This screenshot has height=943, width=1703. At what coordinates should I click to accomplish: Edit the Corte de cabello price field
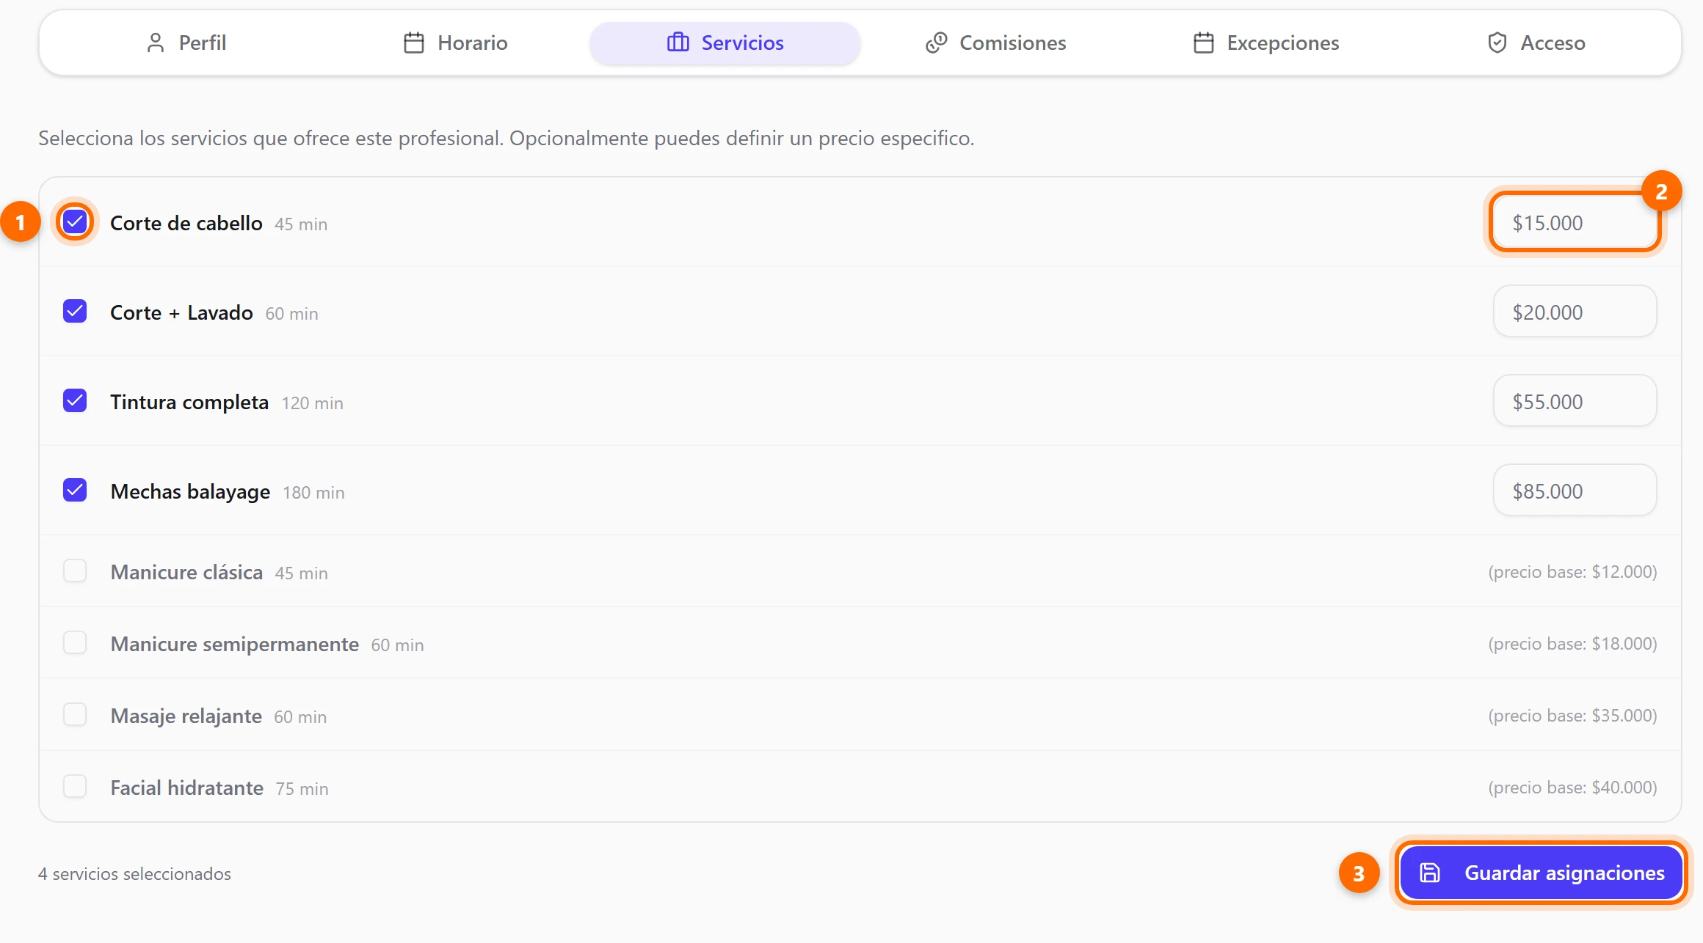pyautogui.click(x=1575, y=222)
